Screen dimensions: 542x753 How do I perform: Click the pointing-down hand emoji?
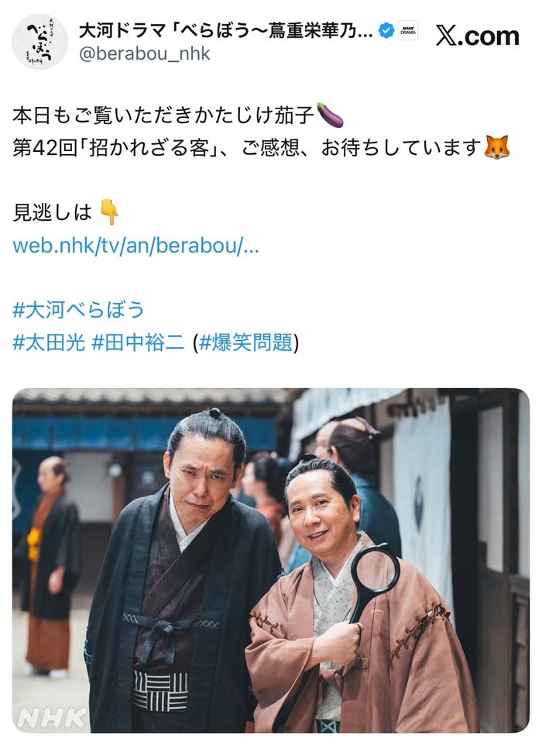(x=109, y=212)
